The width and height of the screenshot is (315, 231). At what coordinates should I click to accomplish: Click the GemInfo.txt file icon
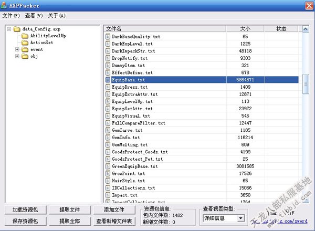(108, 138)
